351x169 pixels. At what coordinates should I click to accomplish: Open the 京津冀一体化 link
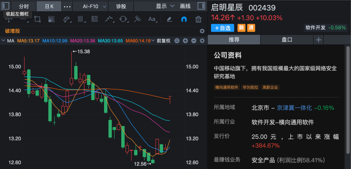[294, 108]
